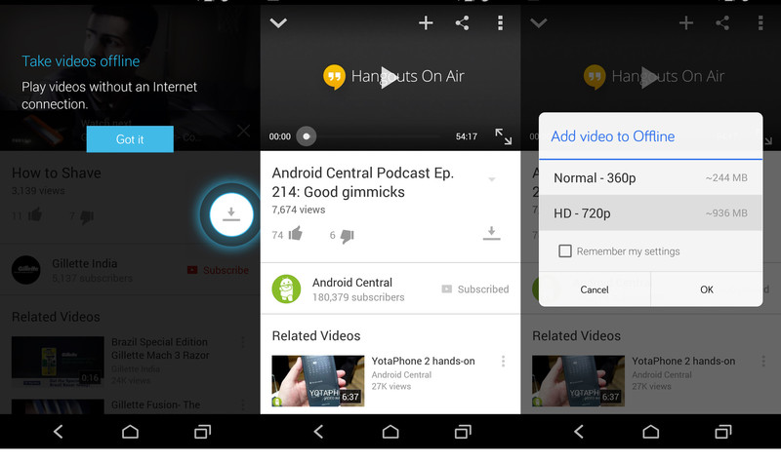Screen dimensions: 781x462
Task: Open YotaPhone 2 hands-on thumbnail in right screen
Action: click(578, 380)
